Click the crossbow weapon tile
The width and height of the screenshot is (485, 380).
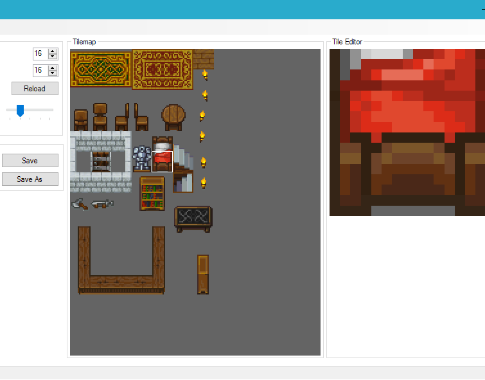coord(101,204)
